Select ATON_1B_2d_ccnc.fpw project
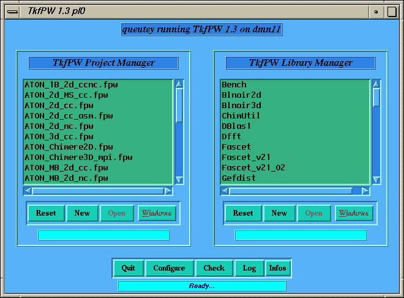 pyautogui.click(x=98, y=85)
